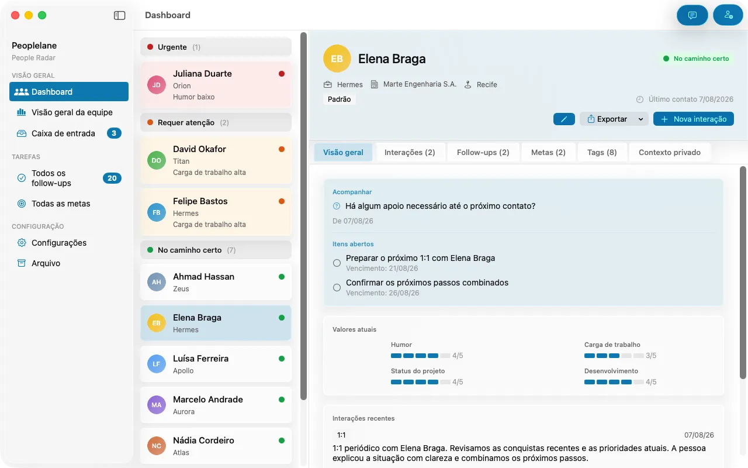Click the clock icon by Último contato
748x468 pixels.
[x=639, y=99]
